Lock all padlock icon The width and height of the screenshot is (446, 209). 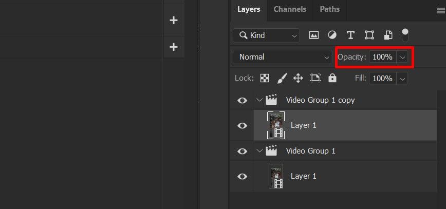coord(332,78)
